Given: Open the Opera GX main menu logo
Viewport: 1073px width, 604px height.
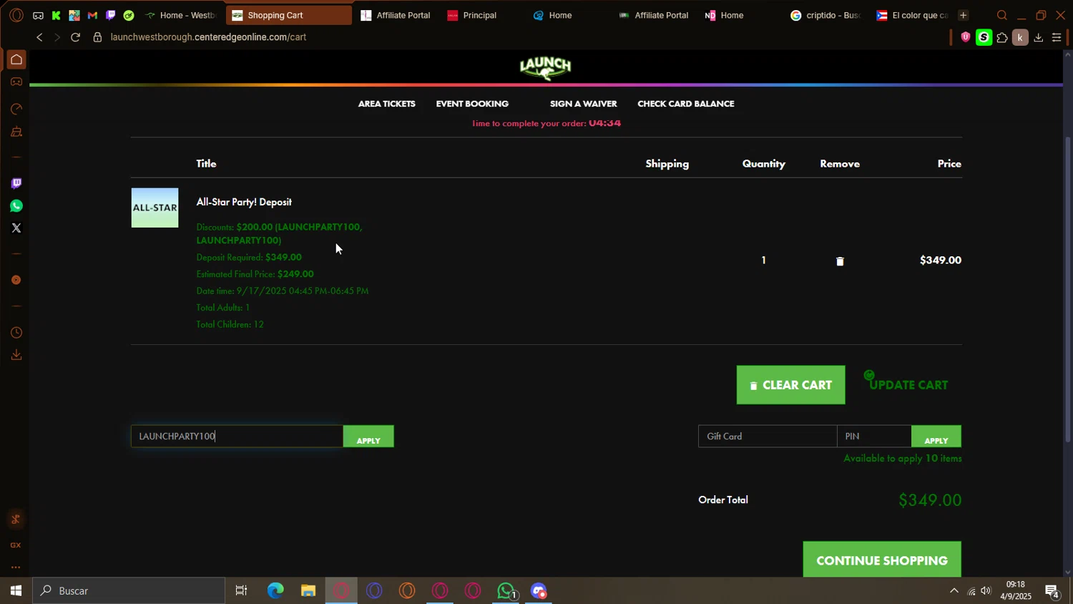Looking at the screenshot, I should coord(16,15).
